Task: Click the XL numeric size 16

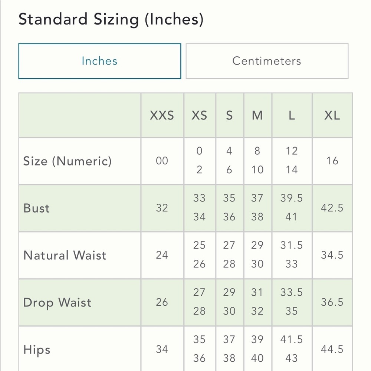Action: tap(332, 161)
